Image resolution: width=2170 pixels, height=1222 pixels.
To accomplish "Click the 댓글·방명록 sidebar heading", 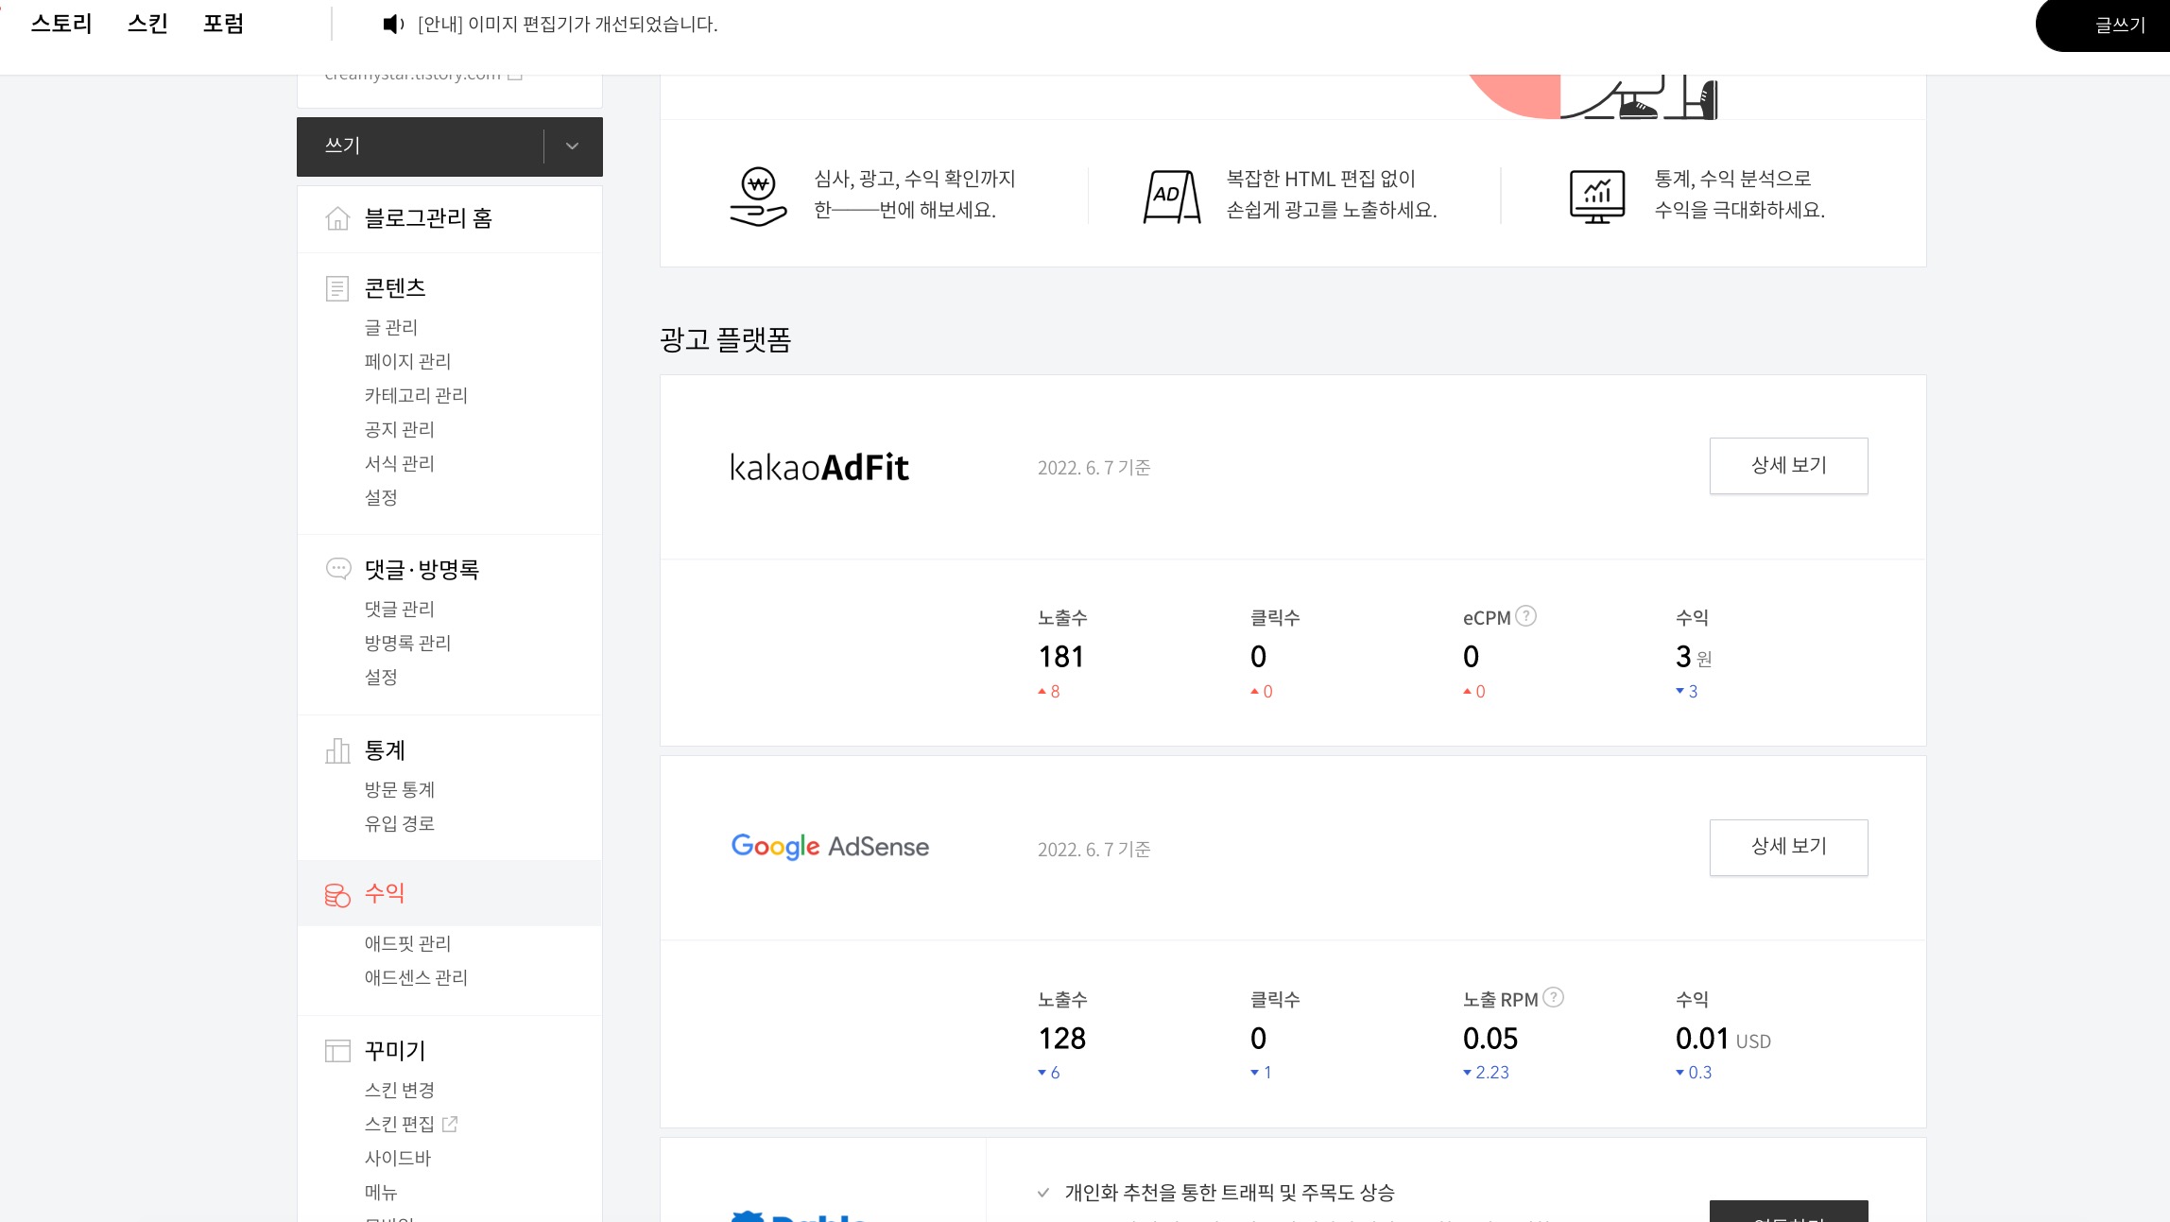I will (422, 569).
